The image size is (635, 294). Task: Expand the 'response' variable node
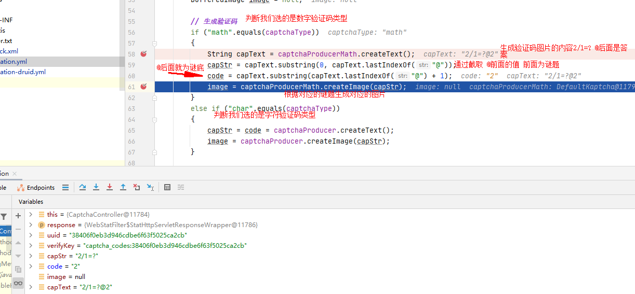point(31,225)
